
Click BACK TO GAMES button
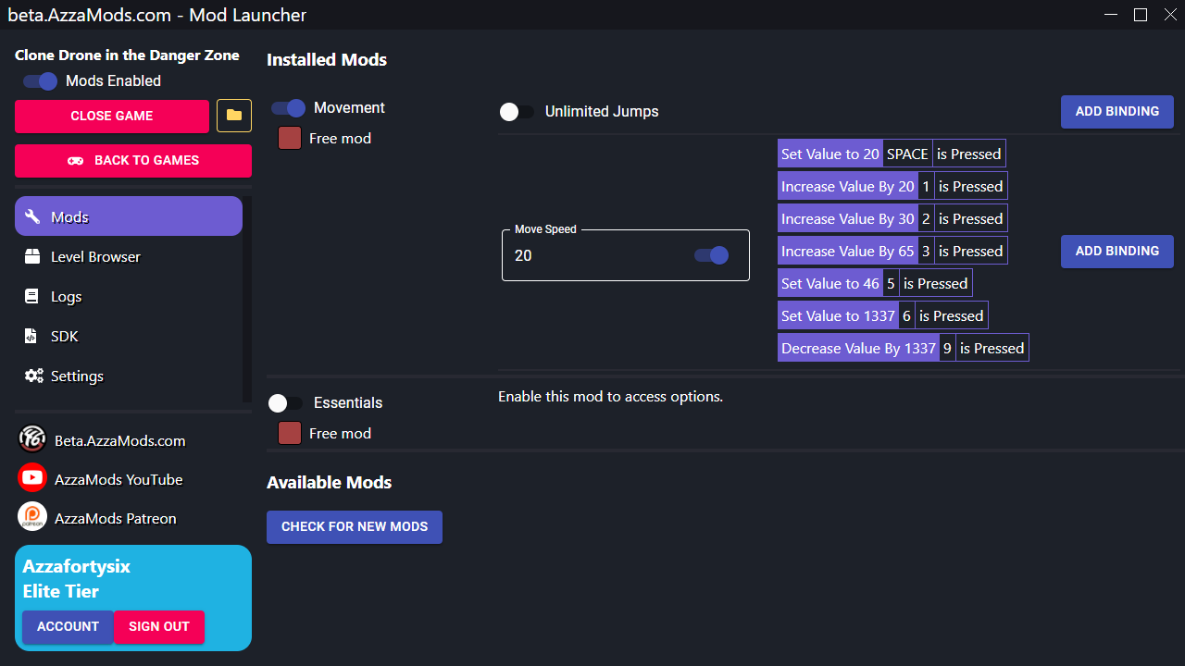pos(133,160)
